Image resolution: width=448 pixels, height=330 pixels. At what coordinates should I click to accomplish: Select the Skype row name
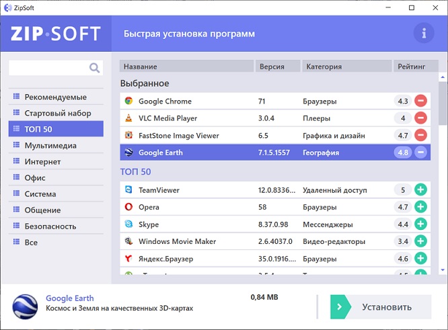tap(149, 224)
